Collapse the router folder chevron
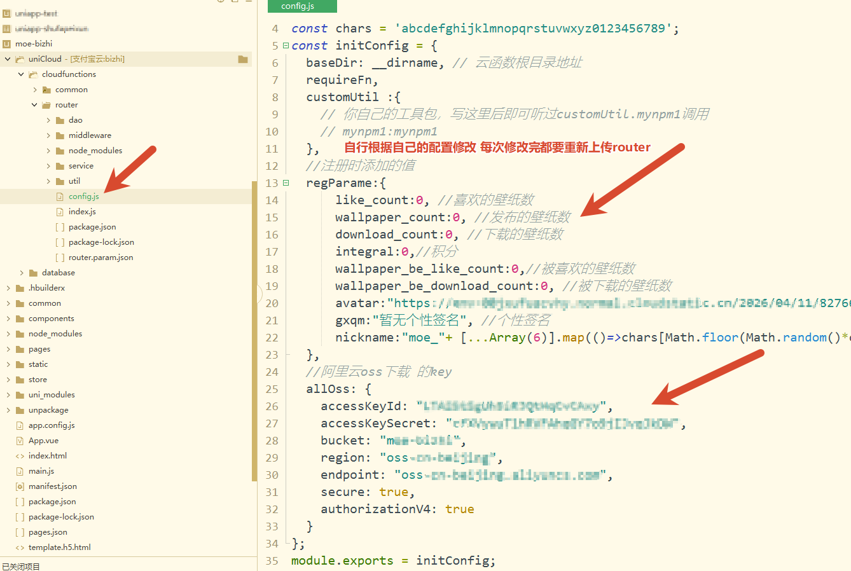The width and height of the screenshot is (851, 571). click(x=34, y=105)
